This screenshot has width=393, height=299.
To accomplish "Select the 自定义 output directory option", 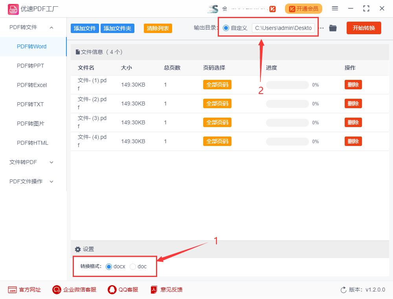I will pos(225,28).
